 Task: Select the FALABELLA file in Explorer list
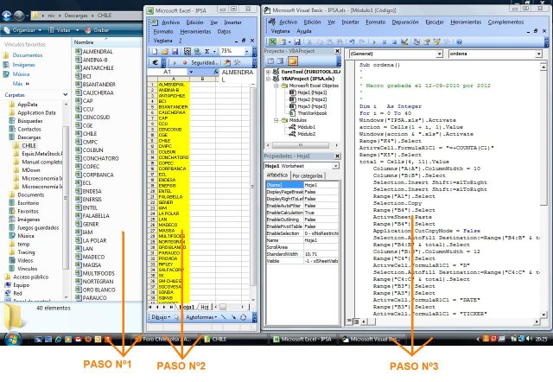(96, 216)
